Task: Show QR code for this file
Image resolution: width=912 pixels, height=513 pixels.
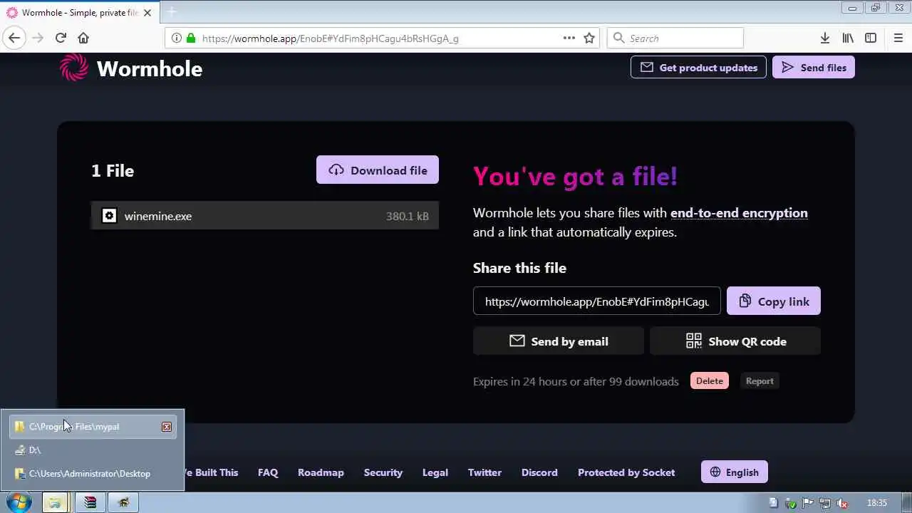Action: [x=735, y=341]
